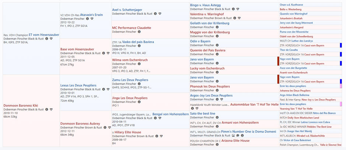This screenshot has width=346, height=150.
Task: Open Sato the best line link
Action: coord(203,114)
